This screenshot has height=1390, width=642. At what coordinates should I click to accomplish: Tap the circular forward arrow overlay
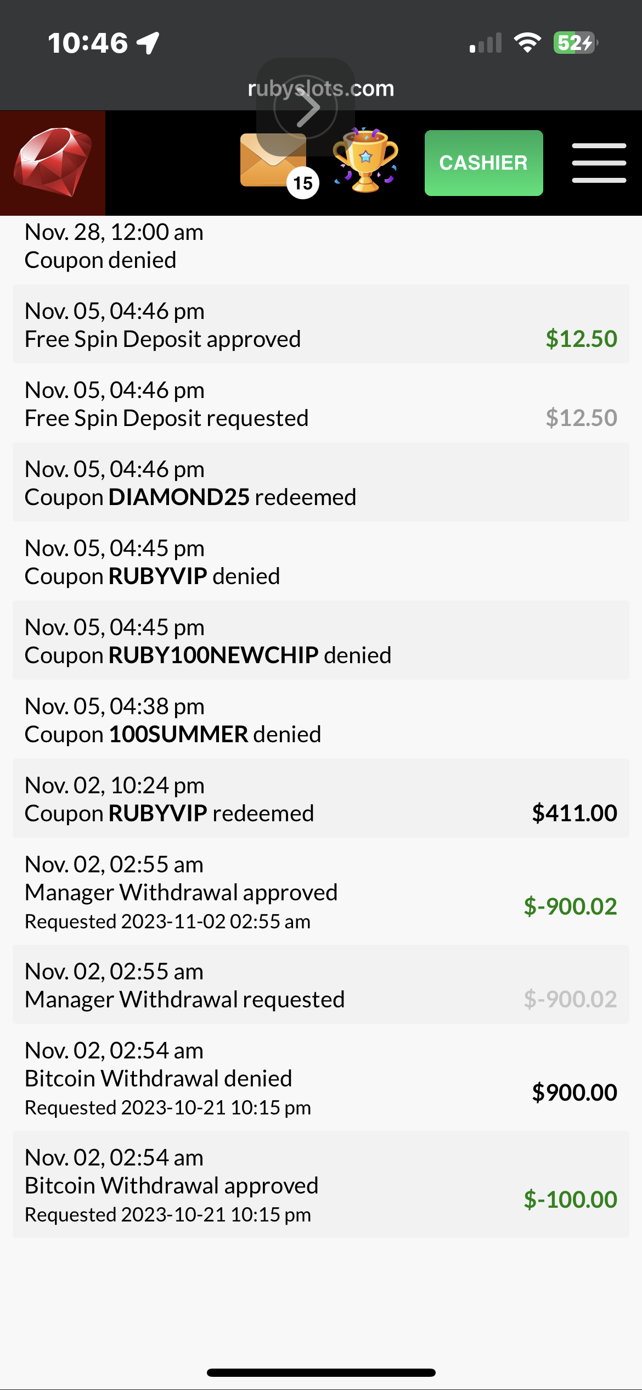(x=306, y=107)
